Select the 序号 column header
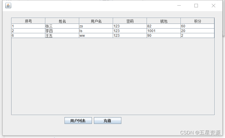 point(28,21)
